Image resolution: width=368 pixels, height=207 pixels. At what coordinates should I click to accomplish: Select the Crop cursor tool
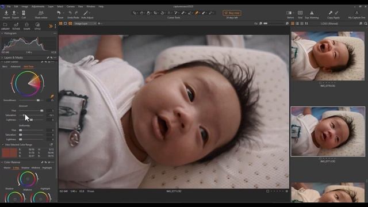pyautogui.click(x=155, y=13)
